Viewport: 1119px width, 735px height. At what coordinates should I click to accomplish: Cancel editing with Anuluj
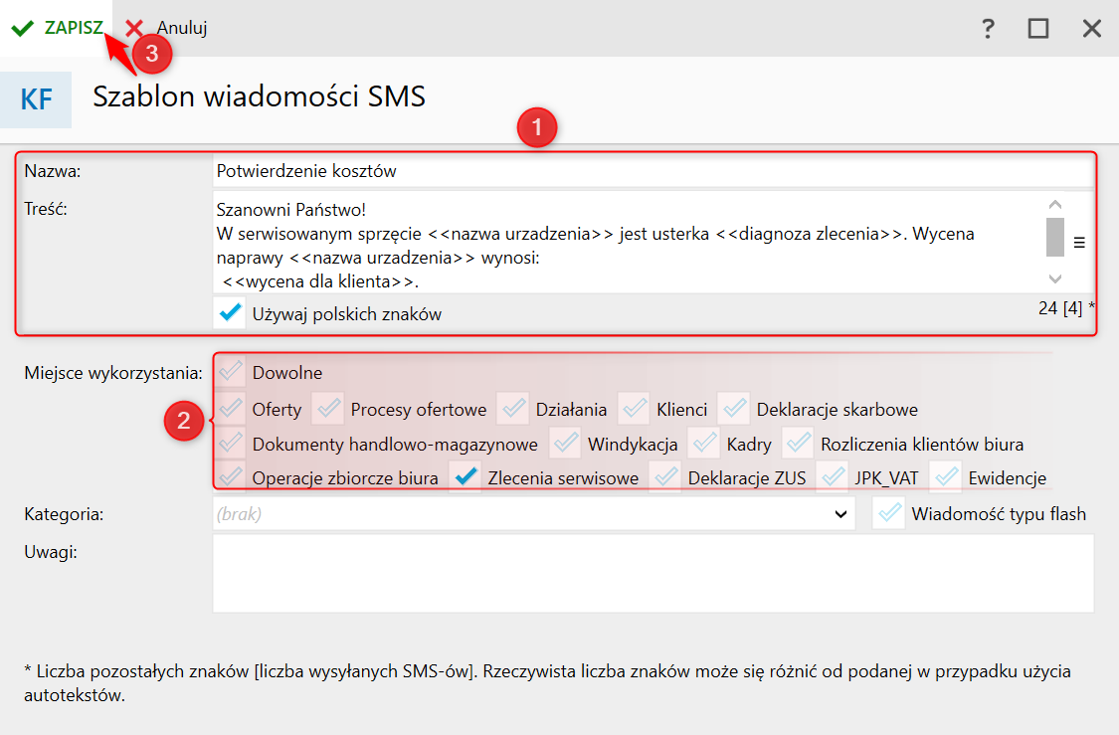[x=166, y=28]
